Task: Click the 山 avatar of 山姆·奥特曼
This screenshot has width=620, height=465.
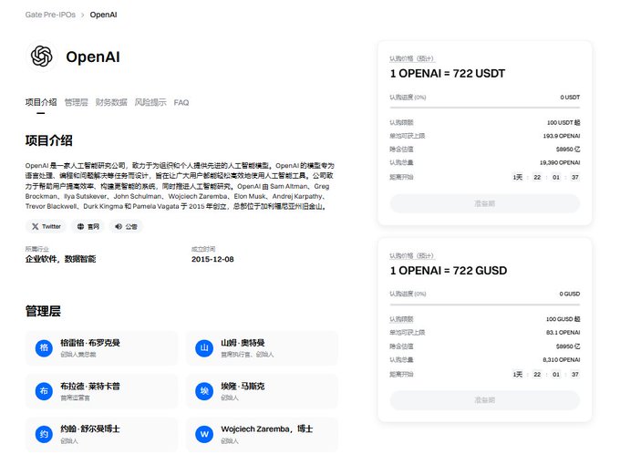Action: [x=204, y=348]
